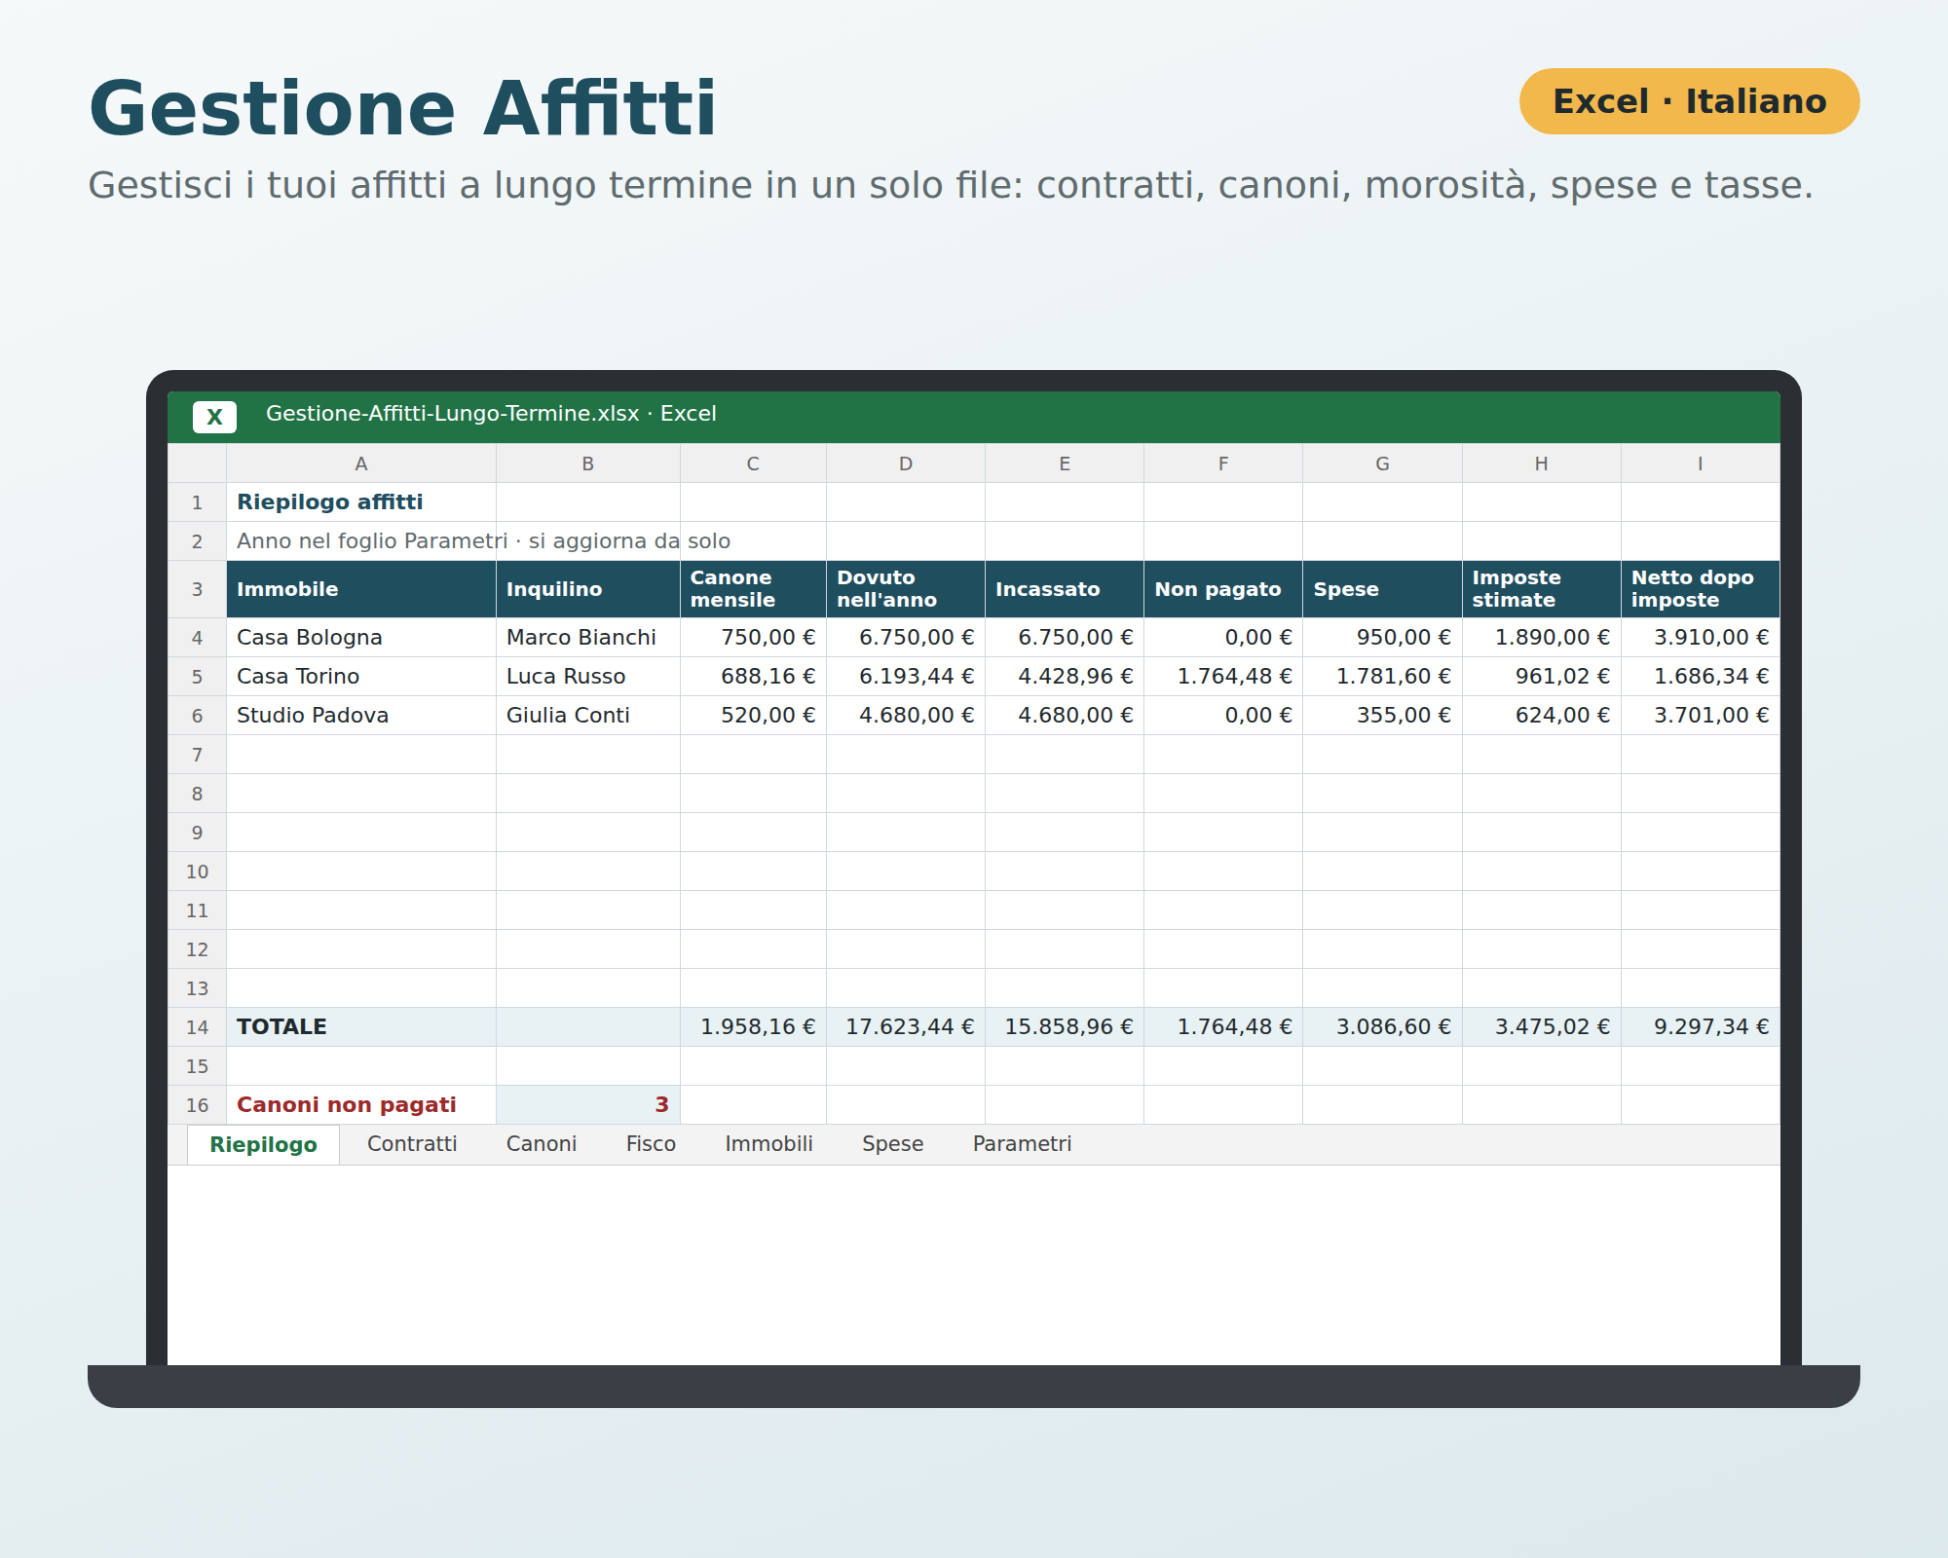The image size is (1948, 1558).
Task: Click the 750,00 € canone cell
Action: [x=753, y=638]
